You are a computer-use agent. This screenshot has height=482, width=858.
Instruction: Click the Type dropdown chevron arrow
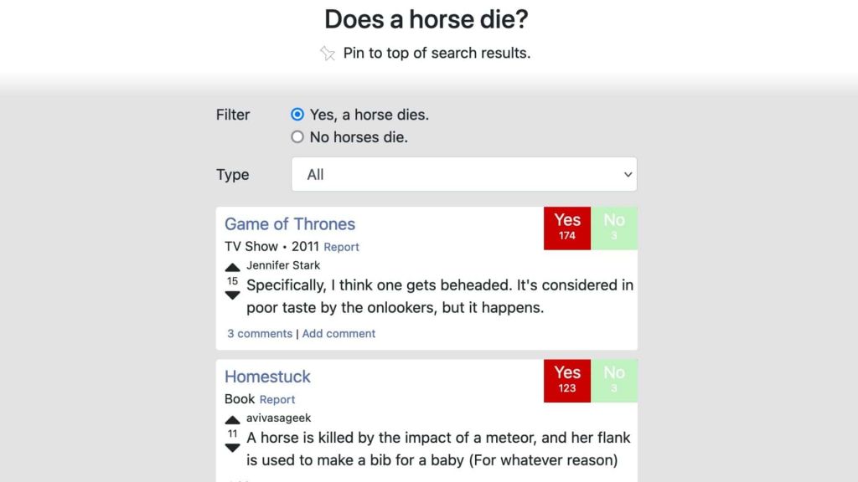pyautogui.click(x=628, y=175)
